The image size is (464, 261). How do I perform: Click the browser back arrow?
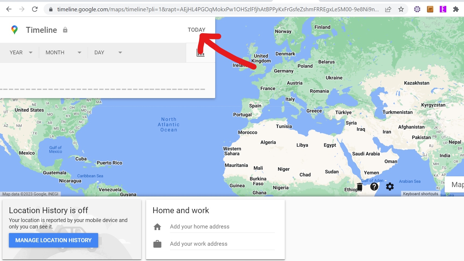point(9,9)
